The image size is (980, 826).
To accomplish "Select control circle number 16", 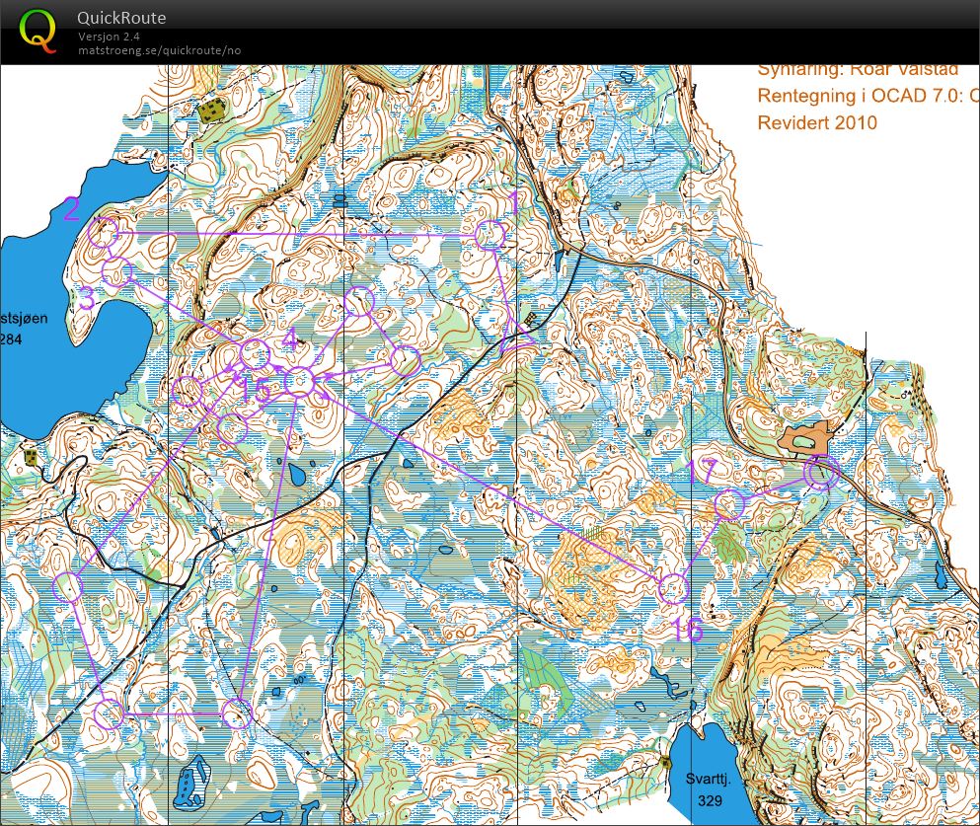I will (x=674, y=588).
